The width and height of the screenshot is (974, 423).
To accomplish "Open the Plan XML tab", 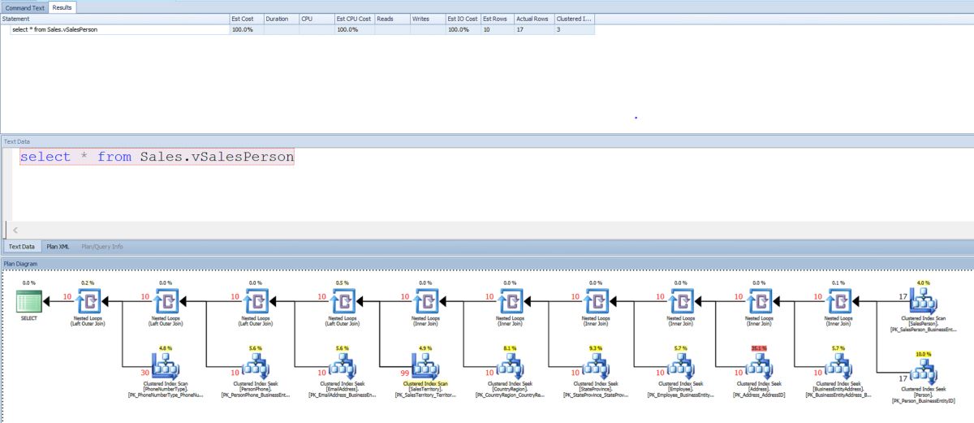I will 58,246.
